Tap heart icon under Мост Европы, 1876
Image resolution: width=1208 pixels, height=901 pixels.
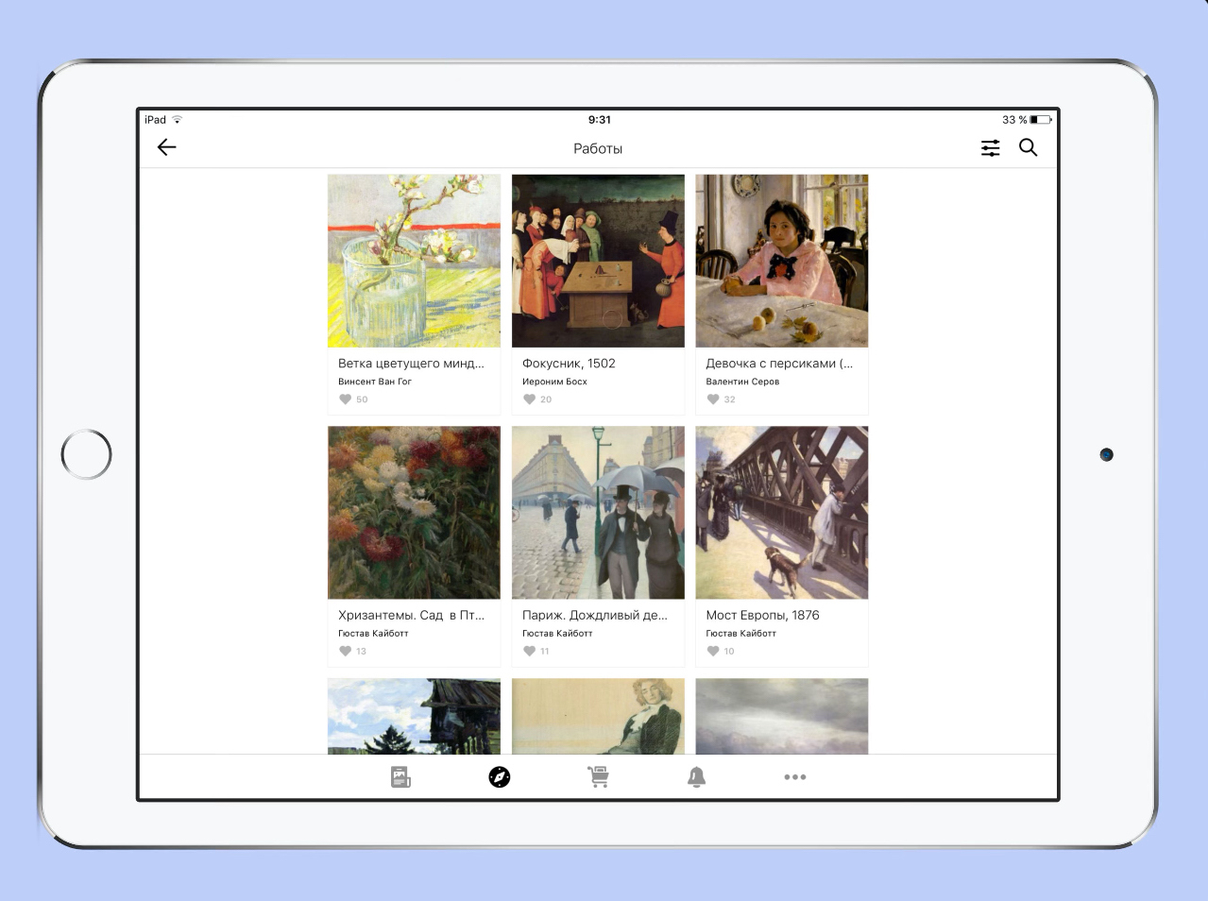coord(713,651)
